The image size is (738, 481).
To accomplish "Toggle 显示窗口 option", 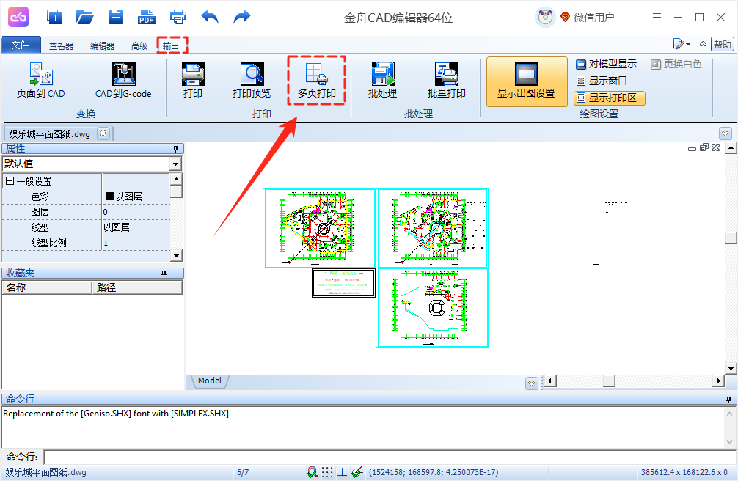I will (x=602, y=81).
